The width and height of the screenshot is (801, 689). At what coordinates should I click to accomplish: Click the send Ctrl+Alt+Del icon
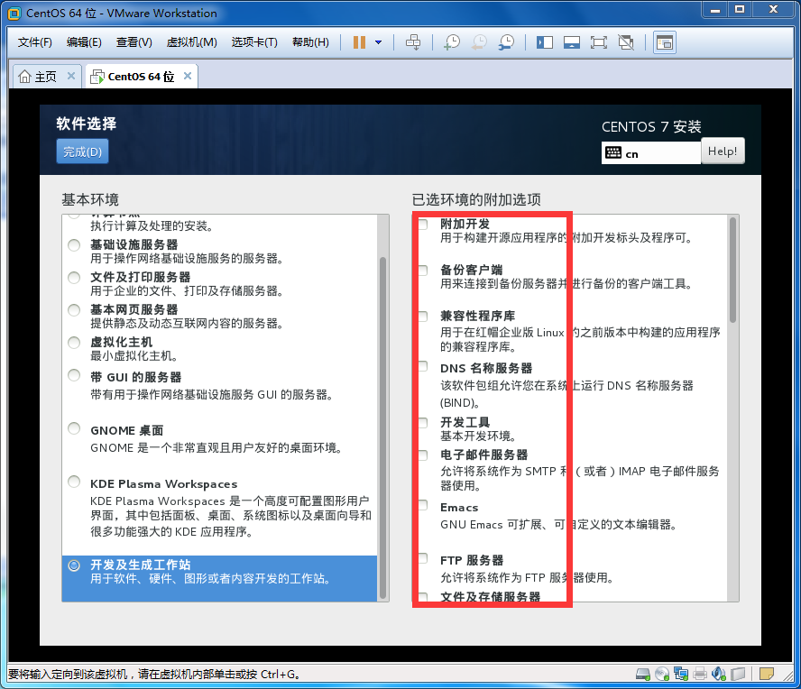pyautogui.click(x=413, y=42)
